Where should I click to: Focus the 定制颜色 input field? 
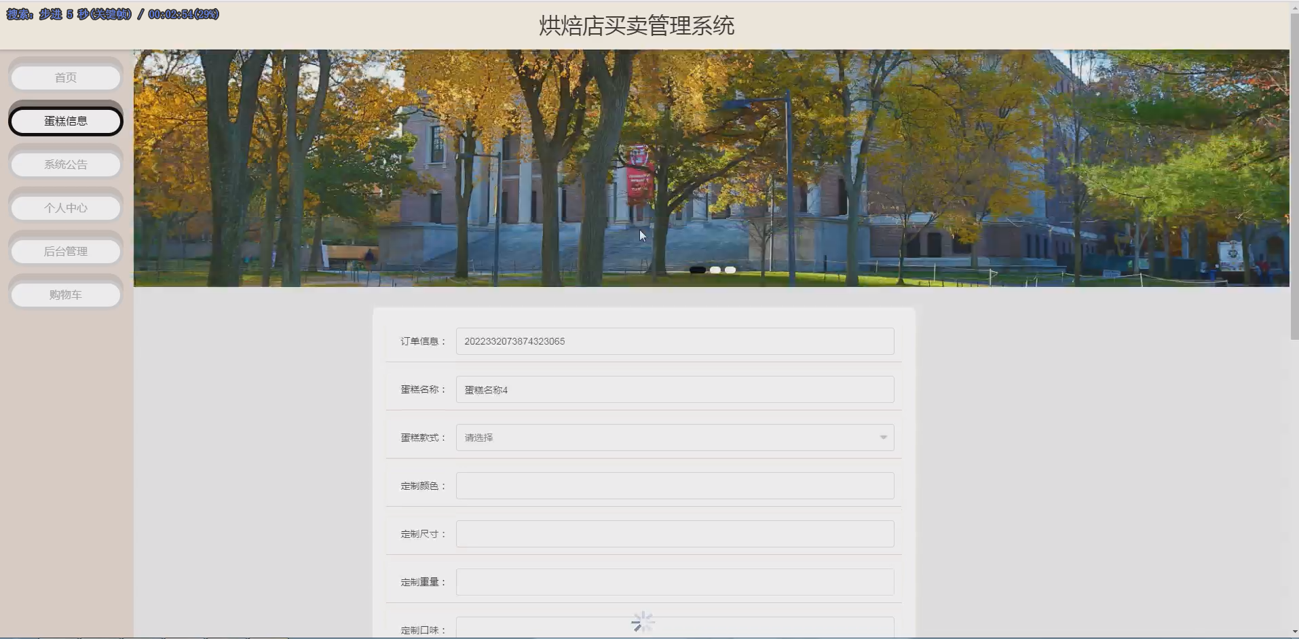click(x=675, y=486)
